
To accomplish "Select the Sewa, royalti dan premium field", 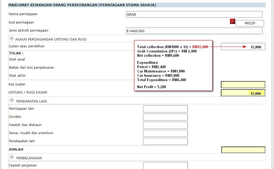I will coord(165,133).
